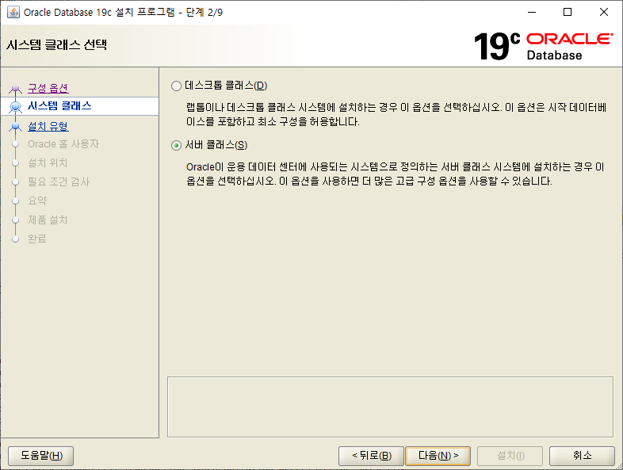Proceed with the 다음(N) button
623x470 pixels.
point(438,455)
